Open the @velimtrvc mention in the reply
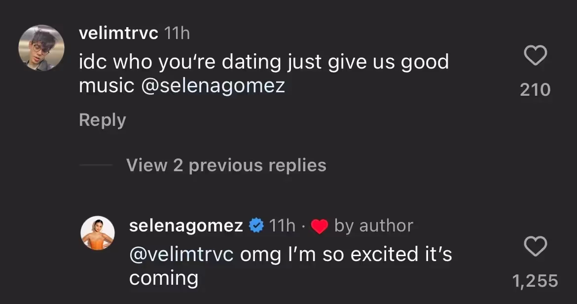 tap(180, 255)
